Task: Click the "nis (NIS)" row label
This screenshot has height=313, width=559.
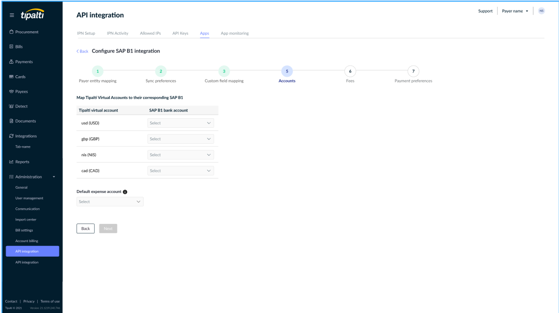Action: [x=89, y=155]
